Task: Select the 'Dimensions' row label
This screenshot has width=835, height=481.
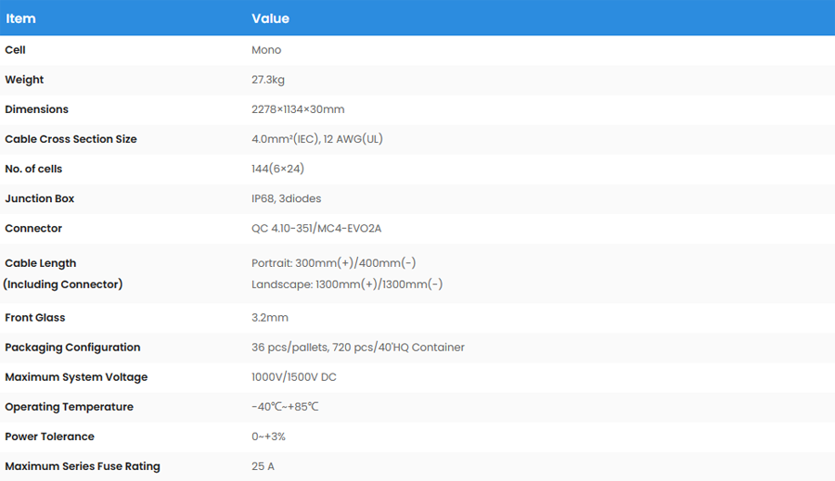Action: point(36,109)
